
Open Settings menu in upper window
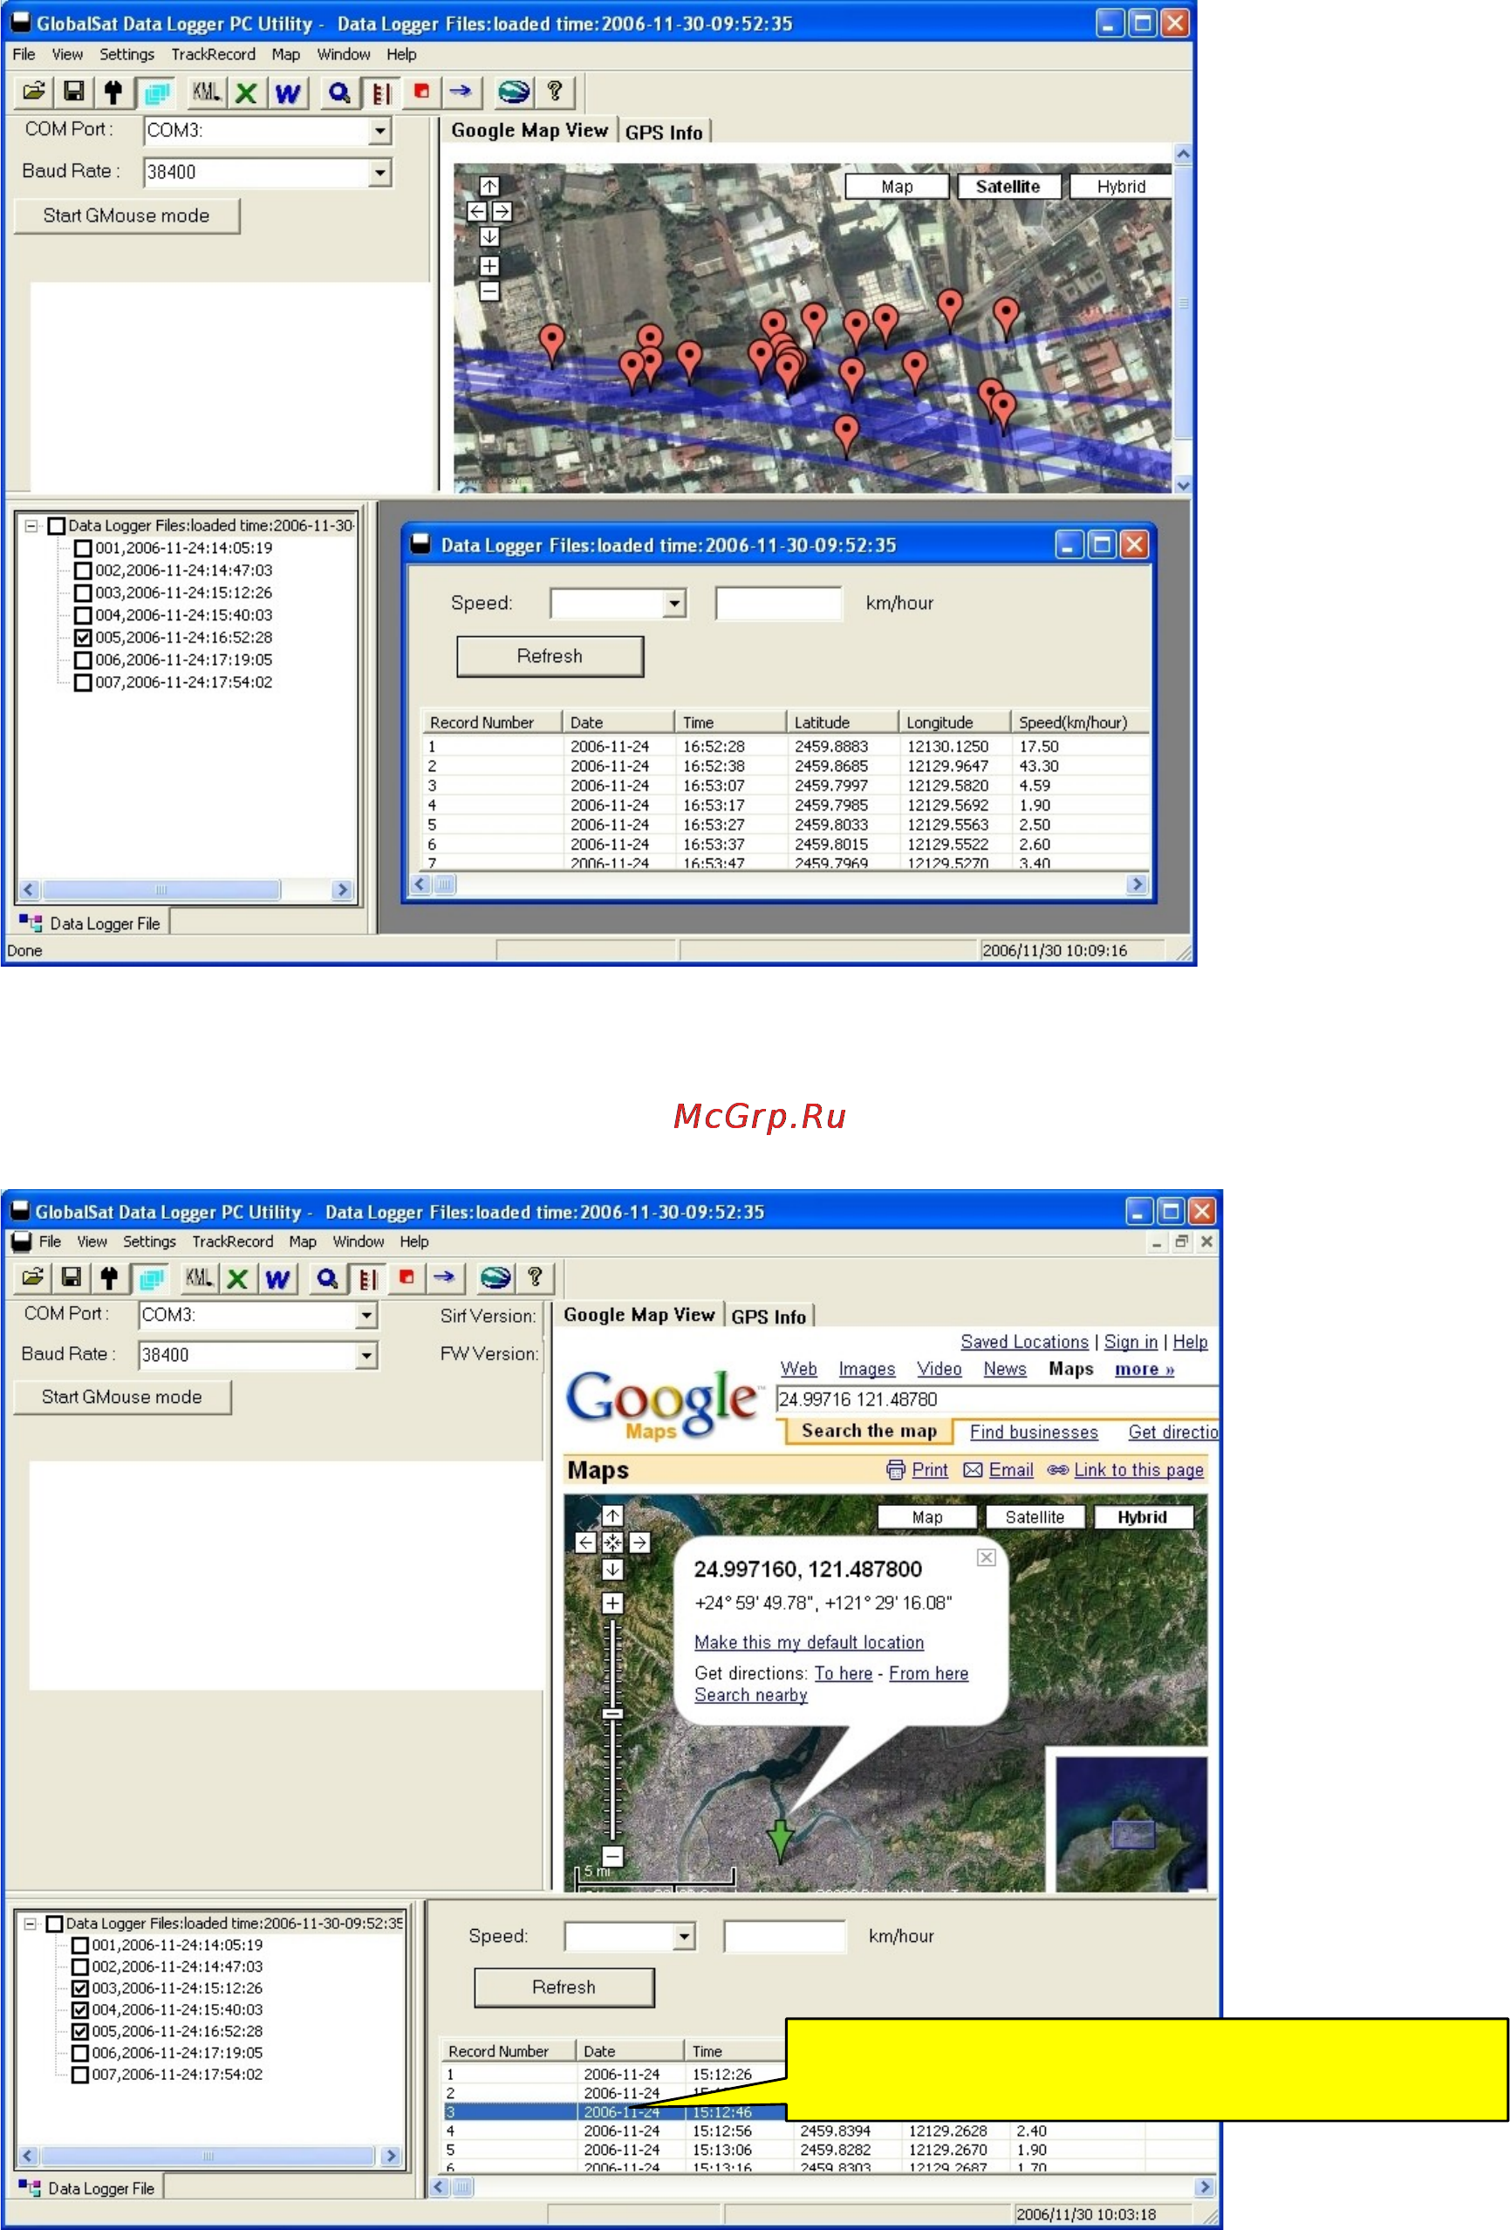point(126,55)
